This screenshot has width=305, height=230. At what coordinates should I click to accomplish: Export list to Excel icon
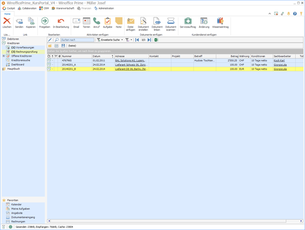(x=156, y=40)
